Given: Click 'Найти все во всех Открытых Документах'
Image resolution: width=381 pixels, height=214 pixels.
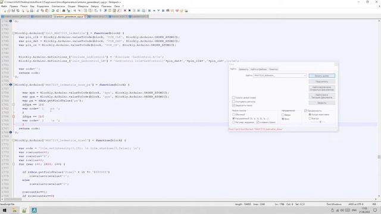Looking at the screenshot, I should coord(321,89).
